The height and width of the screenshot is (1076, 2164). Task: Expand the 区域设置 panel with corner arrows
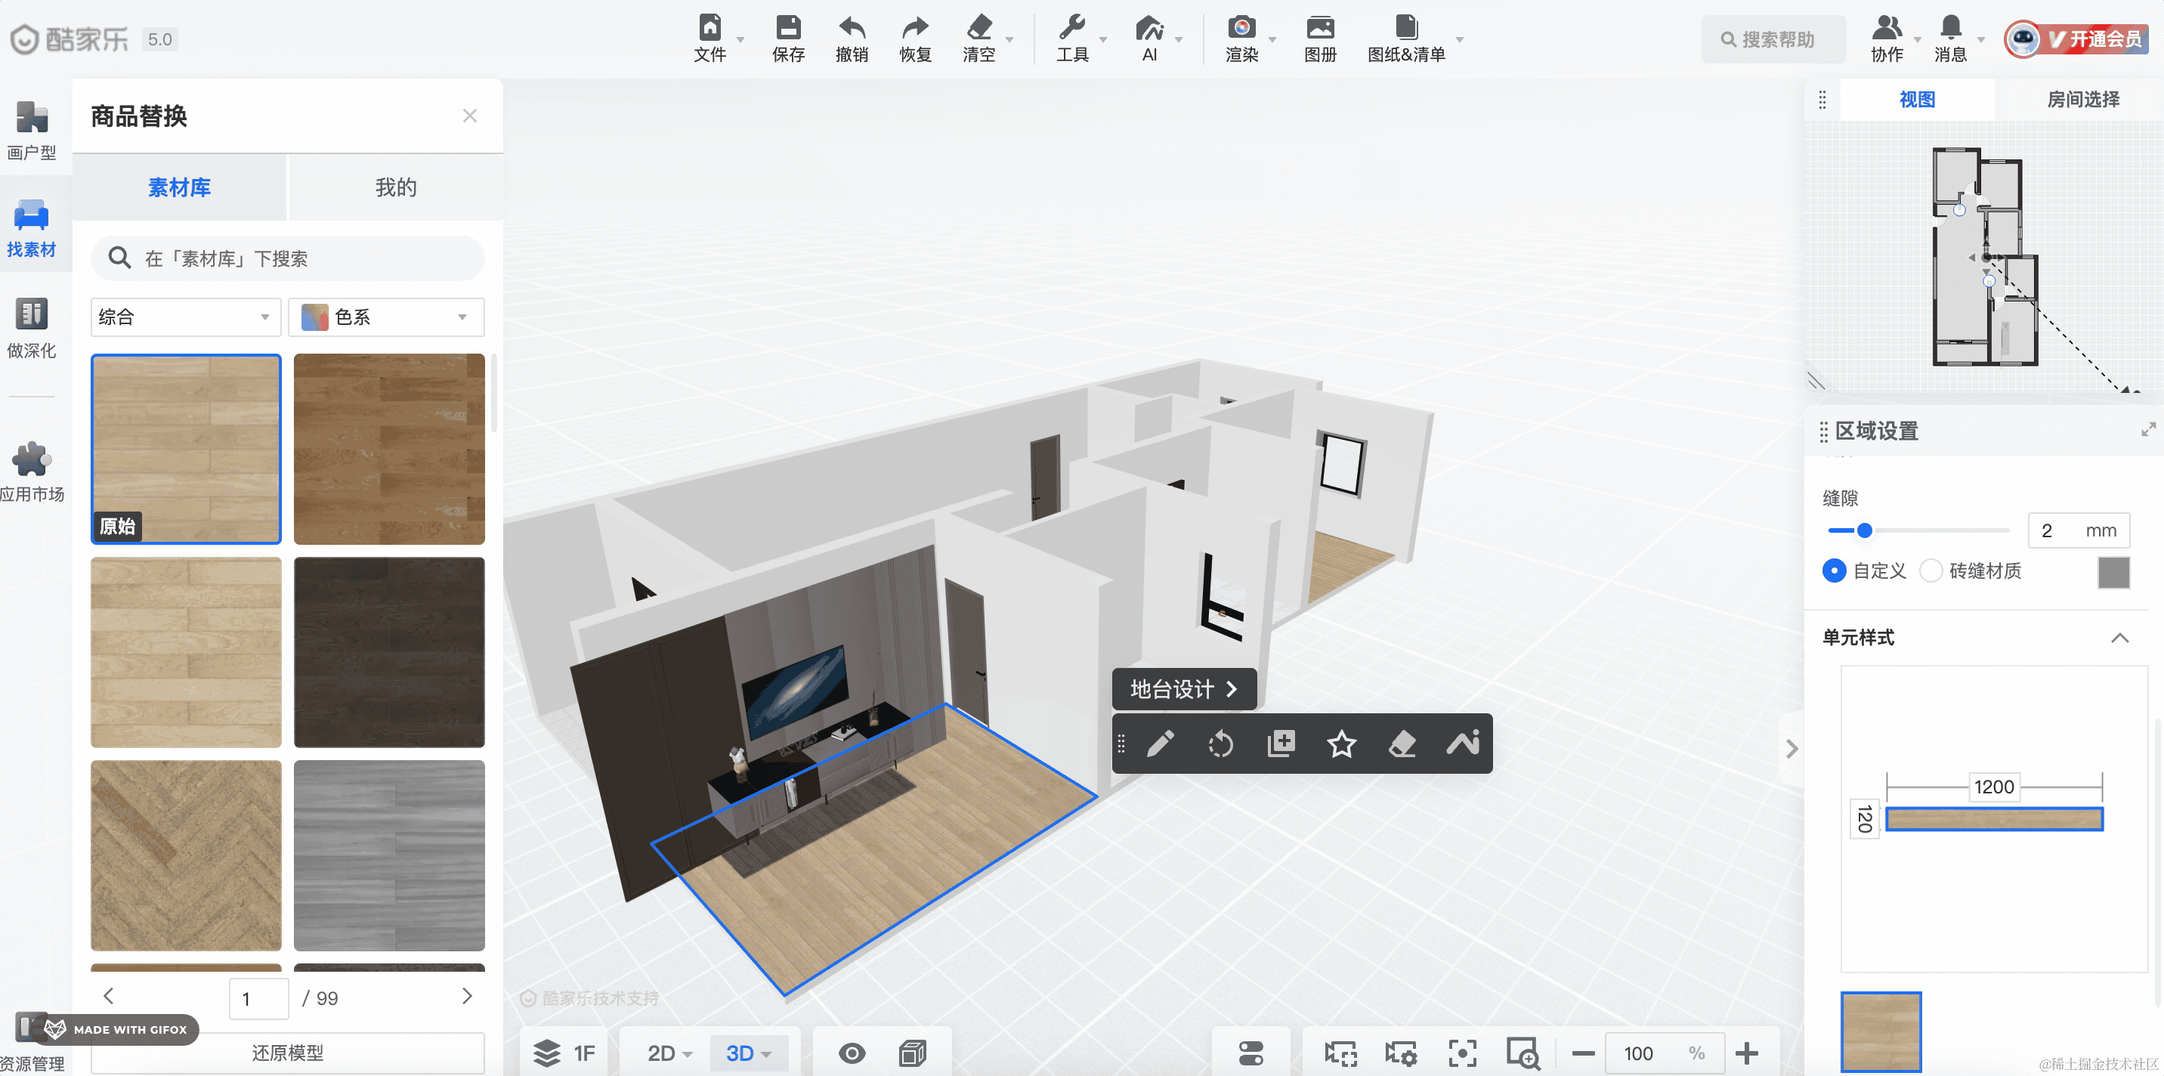tap(2149, 429)
